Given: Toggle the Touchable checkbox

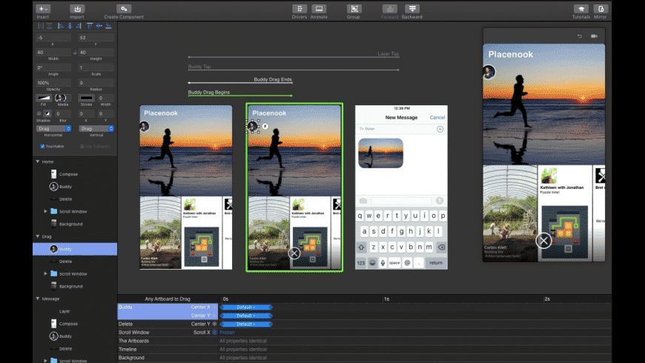Looking at the screenshot, I should pyautogui.click(x=42, y=147).
